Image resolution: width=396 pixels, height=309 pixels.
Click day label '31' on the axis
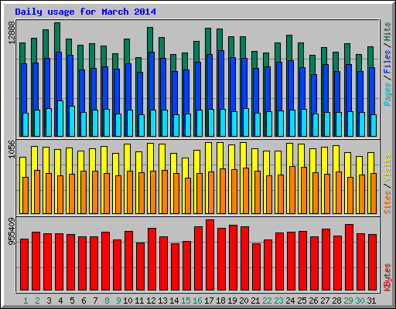(371, 301)
